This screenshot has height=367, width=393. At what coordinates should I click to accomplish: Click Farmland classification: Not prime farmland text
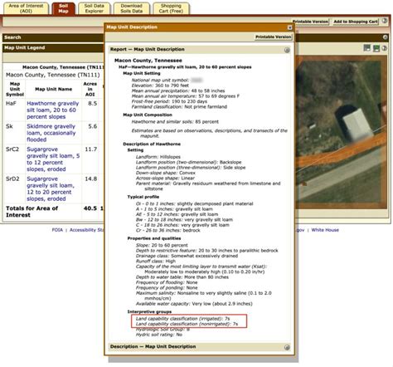pos(179,107)
